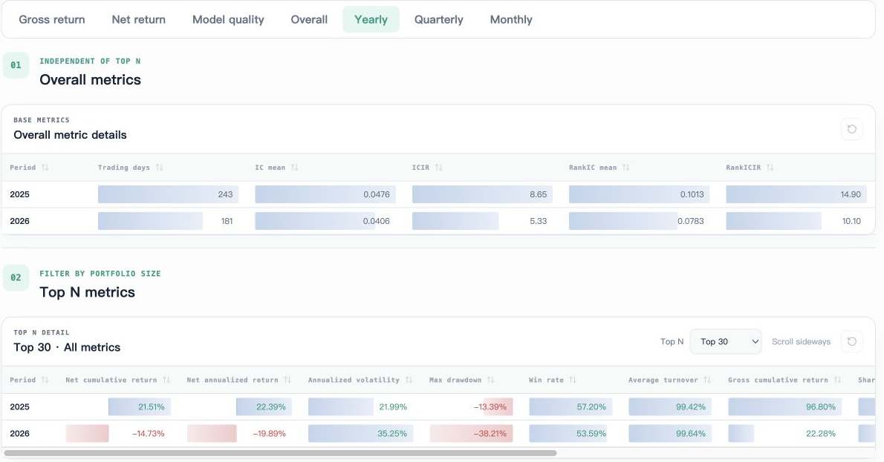This screenshot has height=462, width=884.
Task: Click the win rate 57.20%
Action: click(x=591, y=407)
